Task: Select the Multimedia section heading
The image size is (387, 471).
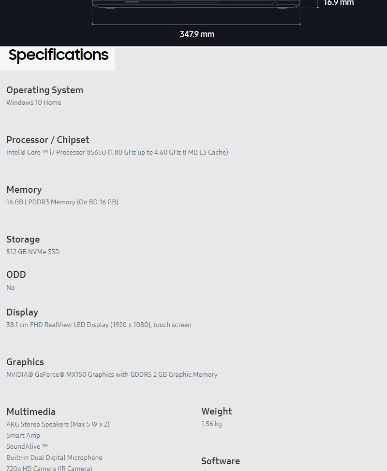Action: tap(31, 412)
